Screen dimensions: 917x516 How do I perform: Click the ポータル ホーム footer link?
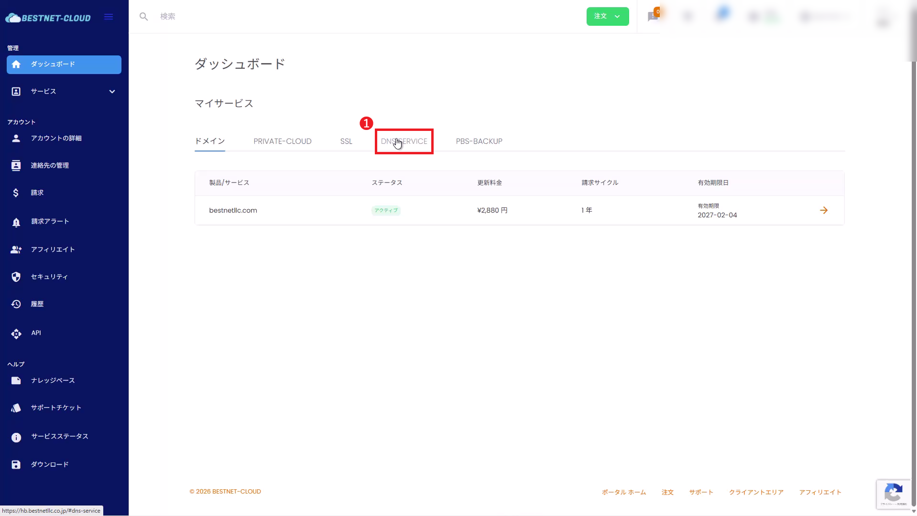pos(623,492)
